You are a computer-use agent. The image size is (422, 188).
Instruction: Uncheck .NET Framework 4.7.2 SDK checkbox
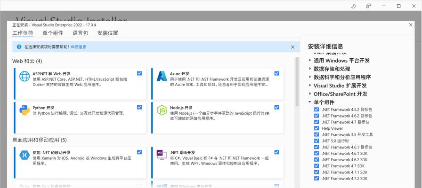pos(316,178)
